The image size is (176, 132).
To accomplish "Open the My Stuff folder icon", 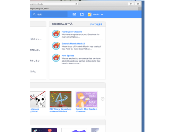I will [x=82, y=14].
